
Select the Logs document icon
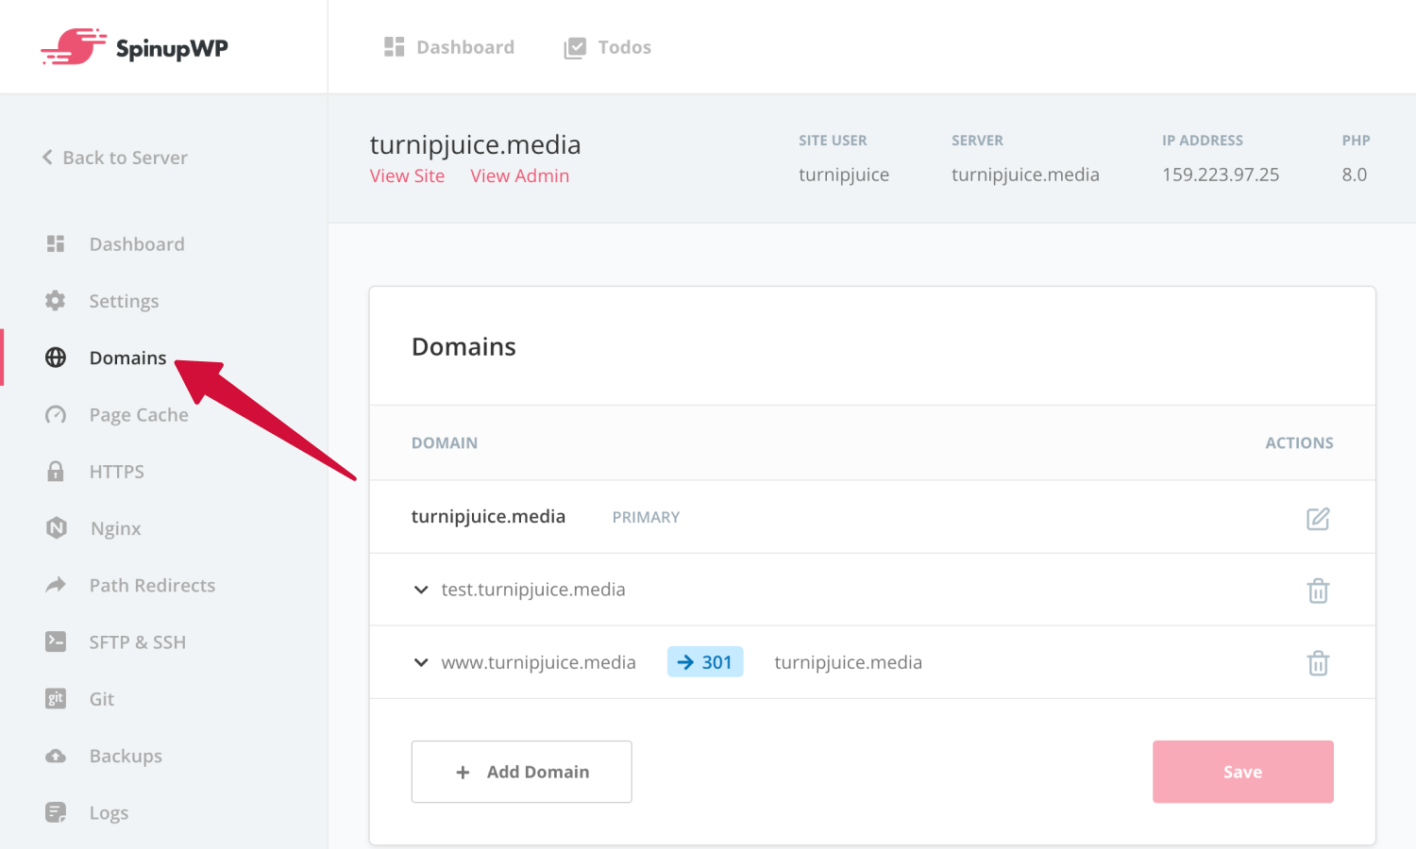tap(56, 812)
